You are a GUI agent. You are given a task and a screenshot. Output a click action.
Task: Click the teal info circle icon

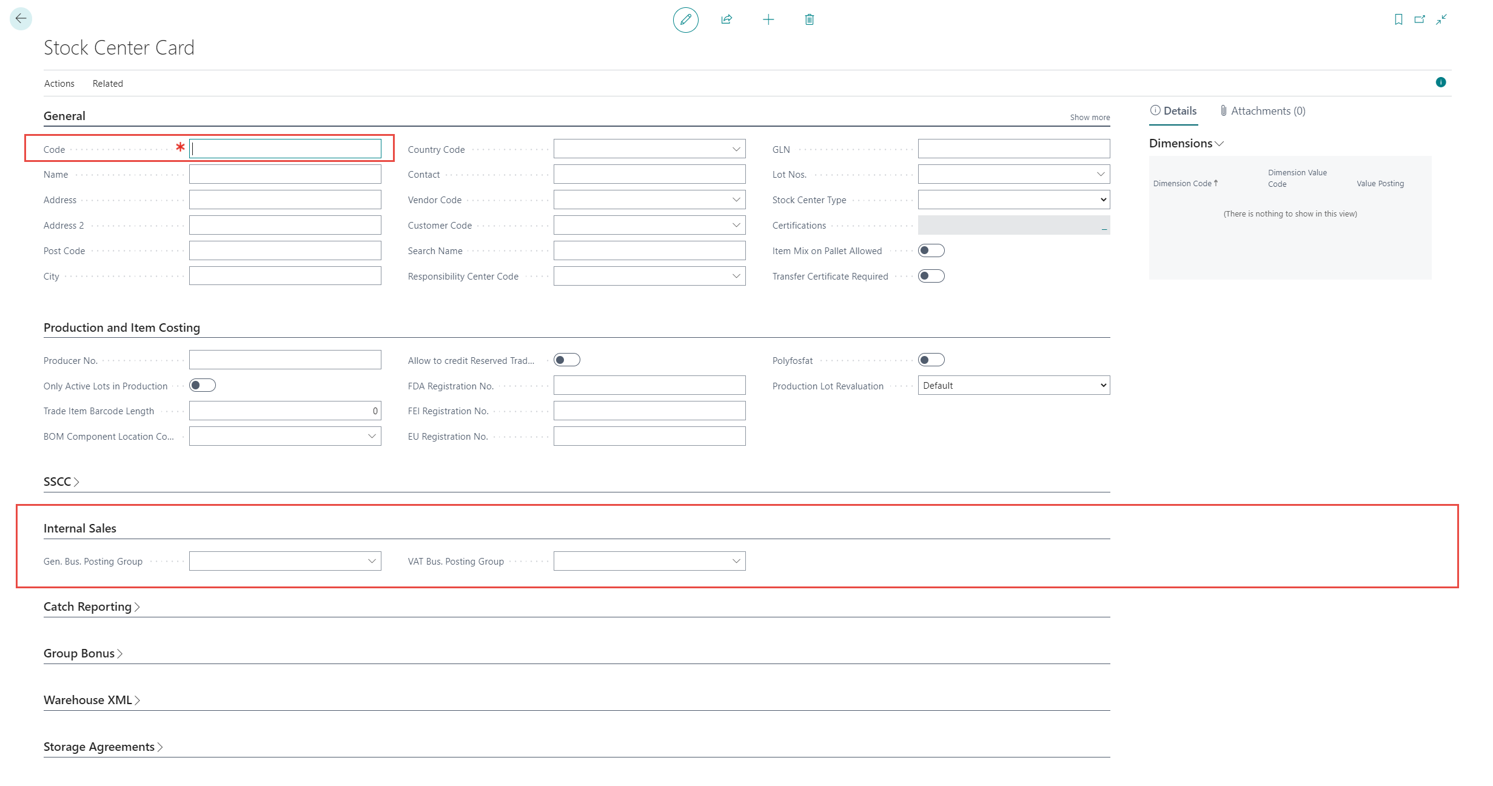coord(1441,82)
